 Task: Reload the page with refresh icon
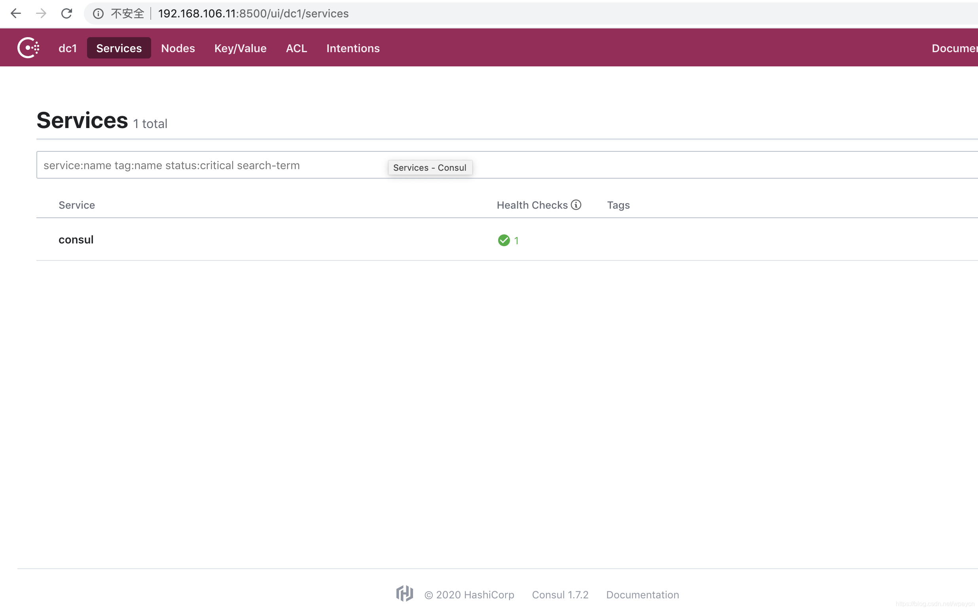click(67, 13)
